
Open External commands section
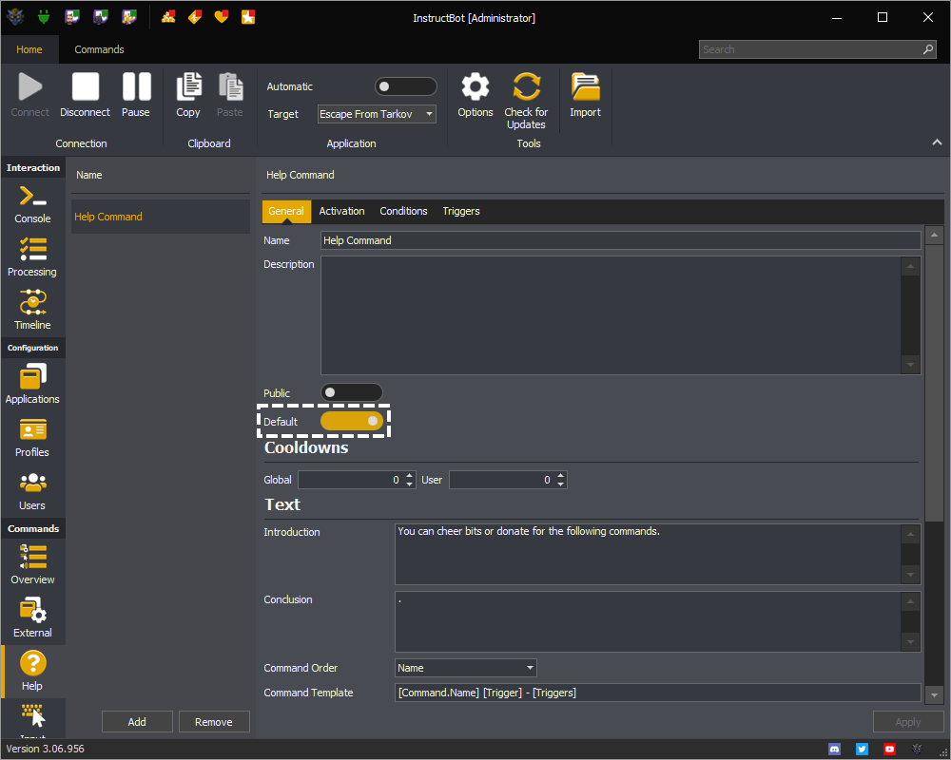(x=32, y=618)
